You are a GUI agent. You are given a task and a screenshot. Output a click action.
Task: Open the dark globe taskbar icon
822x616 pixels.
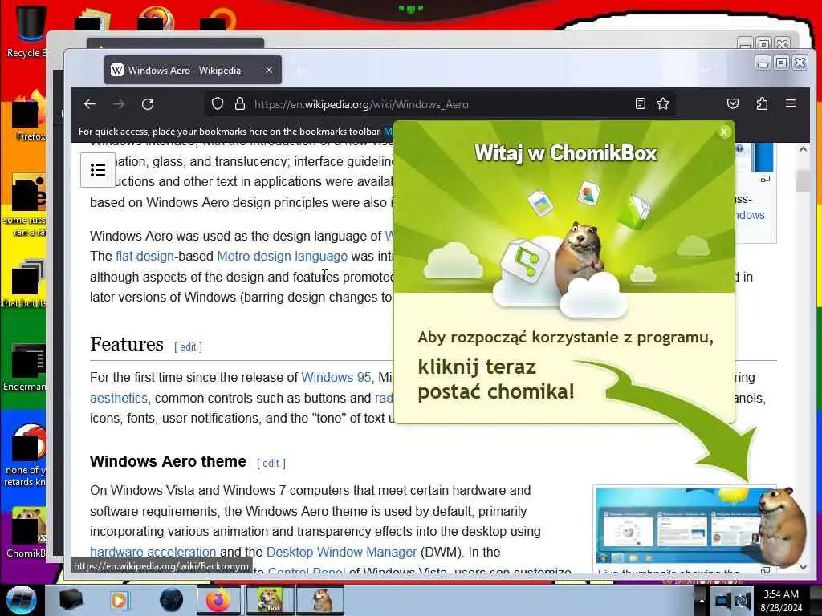coord(172,600)
